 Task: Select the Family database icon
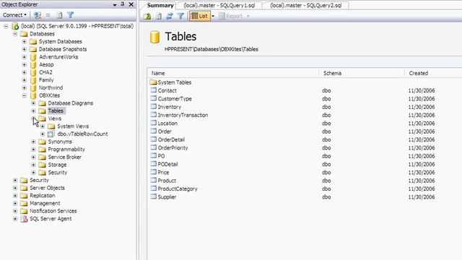click(33, 80)
